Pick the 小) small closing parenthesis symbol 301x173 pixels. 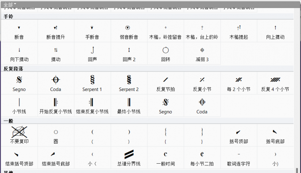pyautogui.click(x=275, y=158)
